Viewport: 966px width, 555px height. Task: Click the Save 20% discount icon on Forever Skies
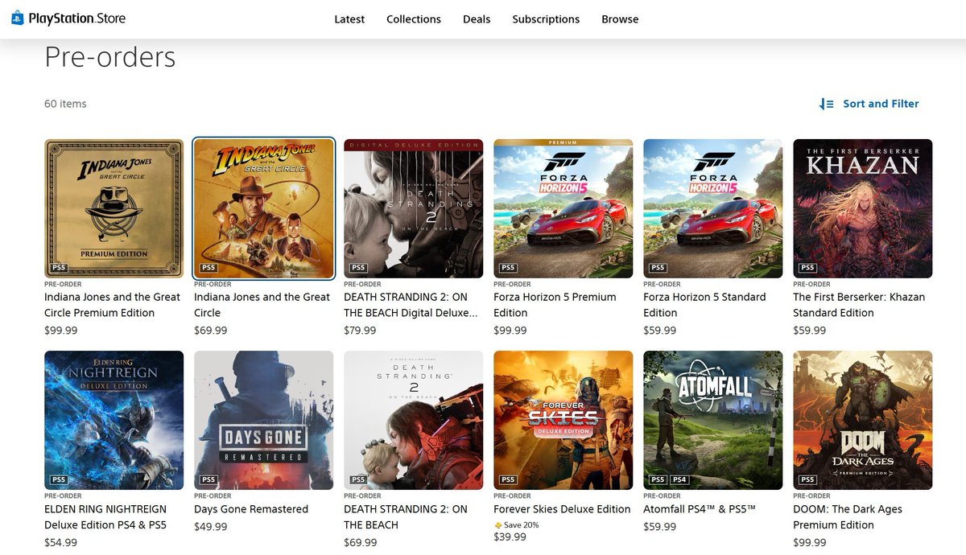(497, 525)
